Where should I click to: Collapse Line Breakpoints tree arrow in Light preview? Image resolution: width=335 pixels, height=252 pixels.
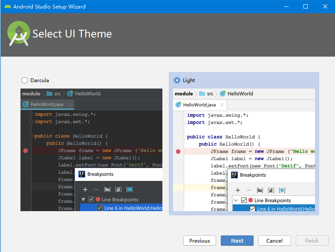pyautogui.click(x=236, y=200)
